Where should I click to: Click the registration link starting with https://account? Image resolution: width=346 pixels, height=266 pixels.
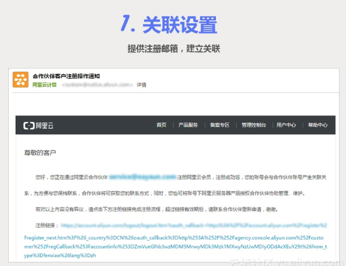(194, 225)
